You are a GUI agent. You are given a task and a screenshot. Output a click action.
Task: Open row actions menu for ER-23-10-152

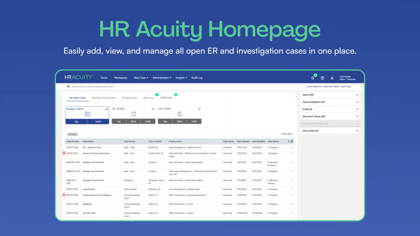[x=292, y=213]
